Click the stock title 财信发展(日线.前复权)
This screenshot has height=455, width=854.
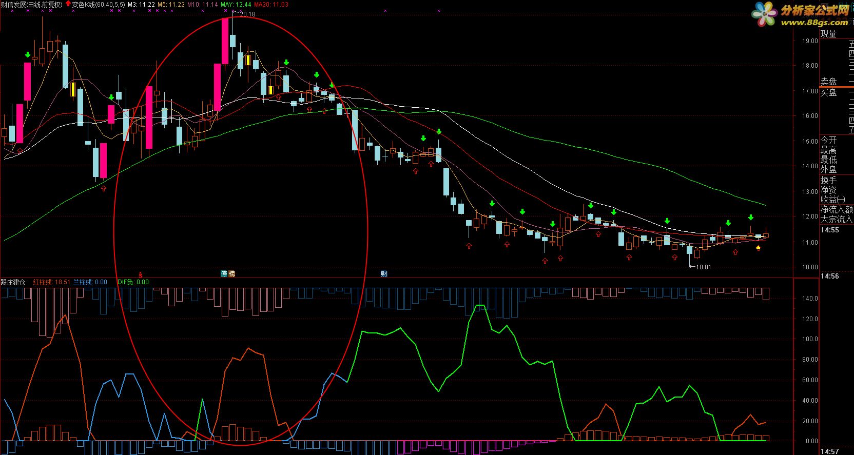[32, 4]
